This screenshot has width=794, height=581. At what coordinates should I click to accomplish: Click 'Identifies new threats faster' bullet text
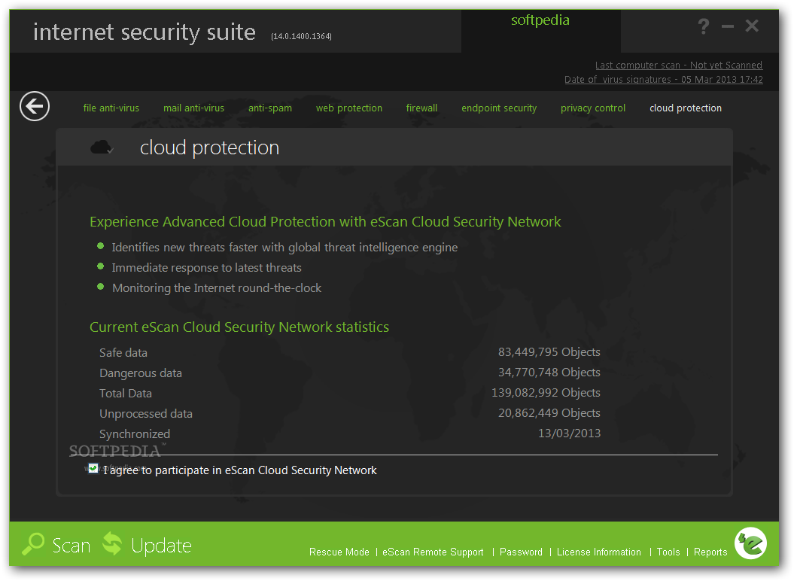click(x=284, y=247)
